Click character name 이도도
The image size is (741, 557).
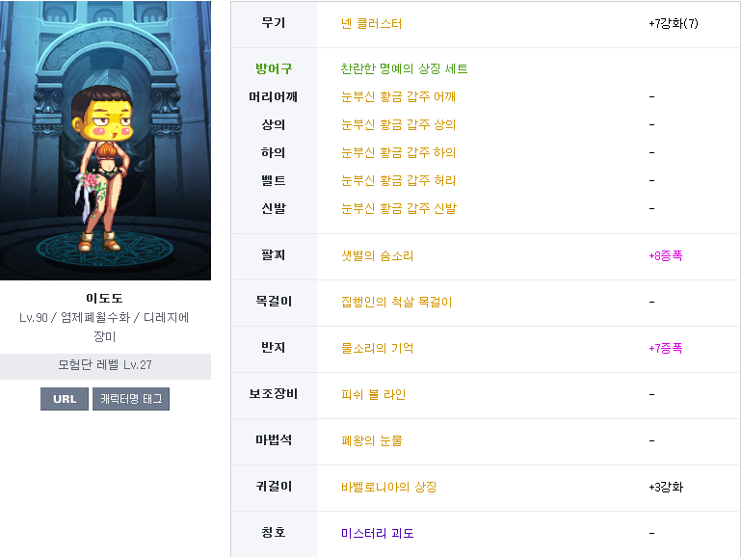104,298
